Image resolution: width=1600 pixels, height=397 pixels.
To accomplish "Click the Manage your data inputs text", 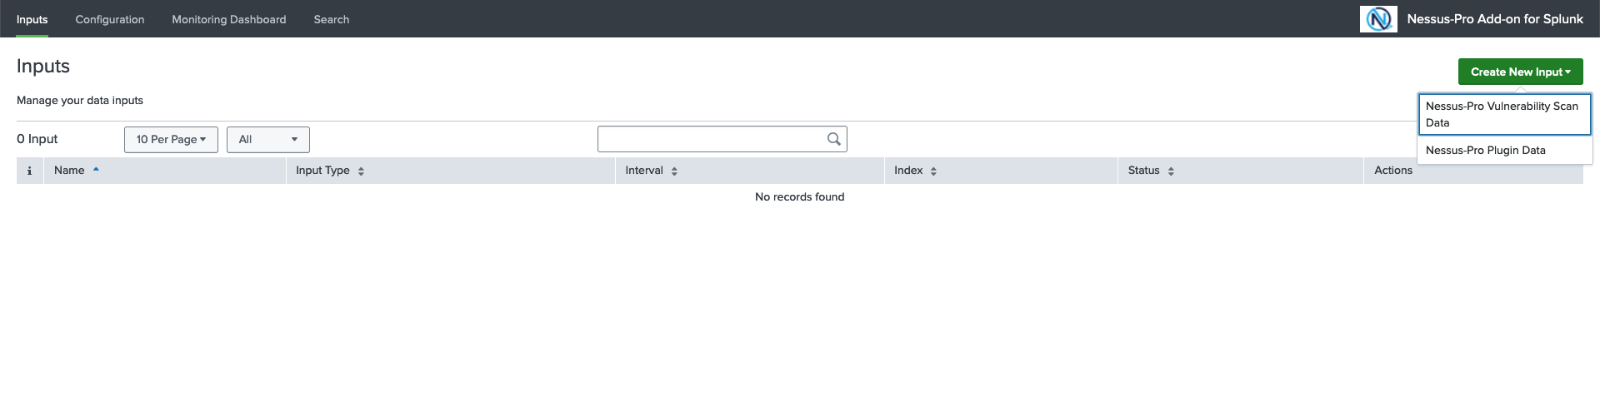I will [80, 101].
